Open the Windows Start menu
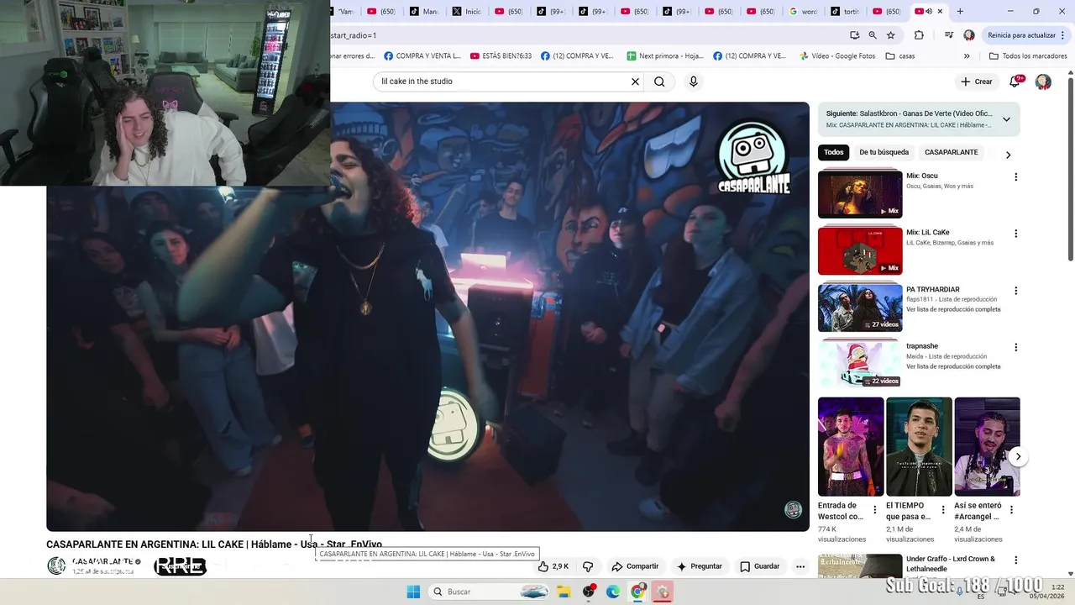Screen dimensions: 1075x605 point(413,592)
